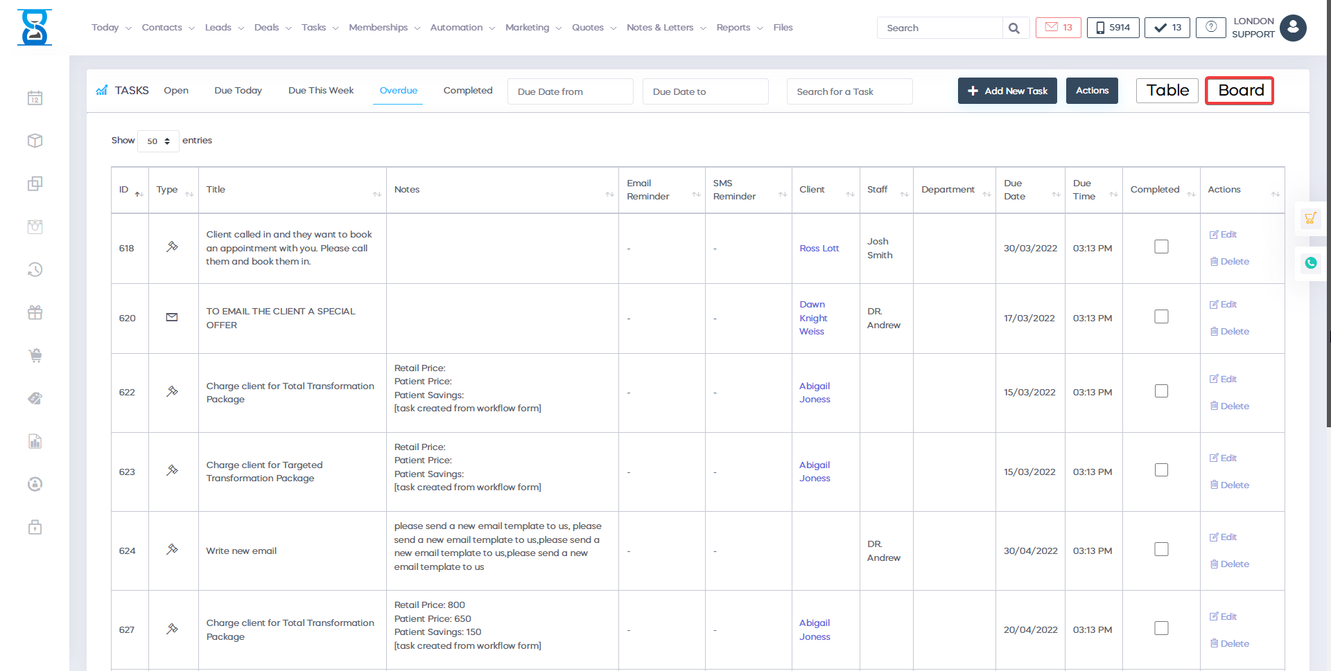Open the green WhatsApp floating icon
1331x671 pixels.
(1310, 263)
